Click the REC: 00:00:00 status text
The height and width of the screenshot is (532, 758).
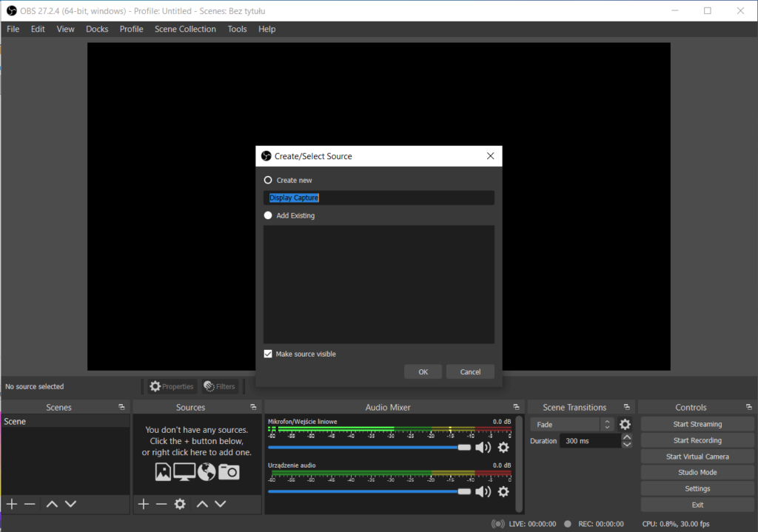click(x=601, y=524)
